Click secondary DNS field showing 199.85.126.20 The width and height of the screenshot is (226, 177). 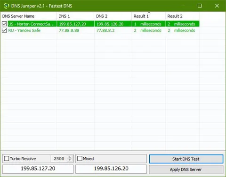click(x=111, y=169)
